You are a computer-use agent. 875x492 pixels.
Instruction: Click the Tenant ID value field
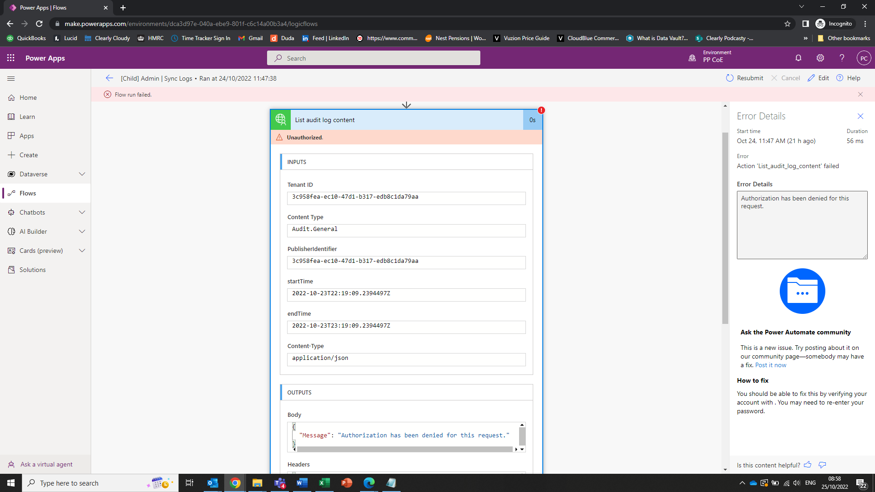click(407, 198)
